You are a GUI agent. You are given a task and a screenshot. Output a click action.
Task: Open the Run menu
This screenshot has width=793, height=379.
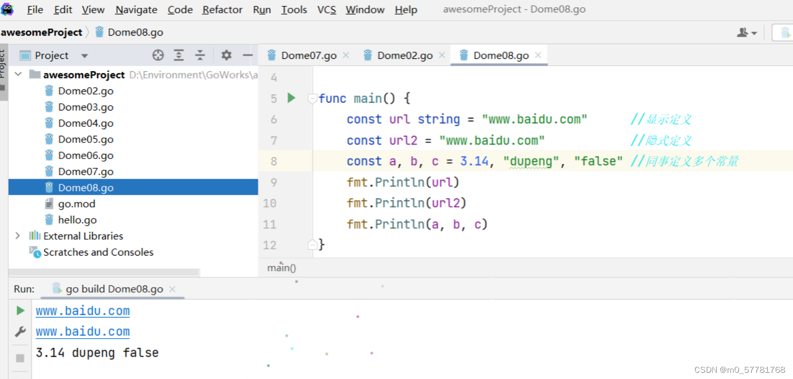pyautogui.click(x=262, y=10)
